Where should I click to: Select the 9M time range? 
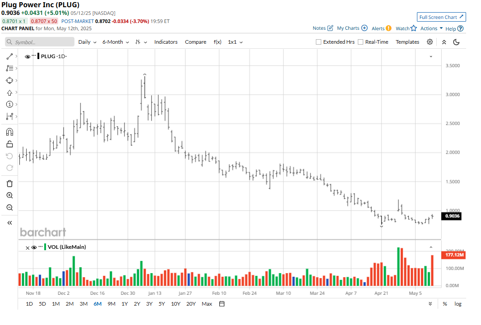[x=111, y=304]
